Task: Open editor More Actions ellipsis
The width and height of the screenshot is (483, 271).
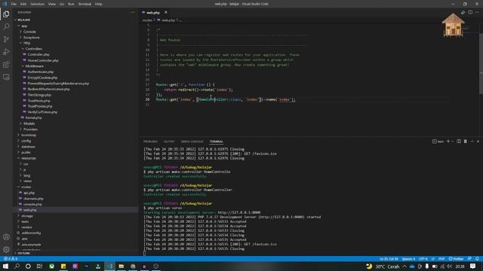Action: [477, 12]
